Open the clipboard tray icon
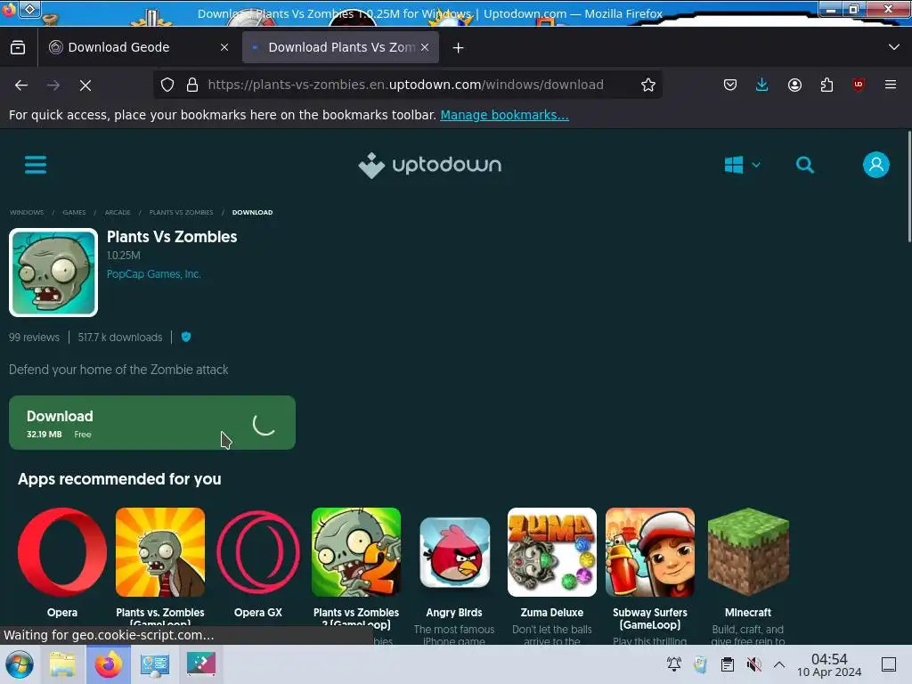This screenshot has width=912, height=684. point(727,664)
